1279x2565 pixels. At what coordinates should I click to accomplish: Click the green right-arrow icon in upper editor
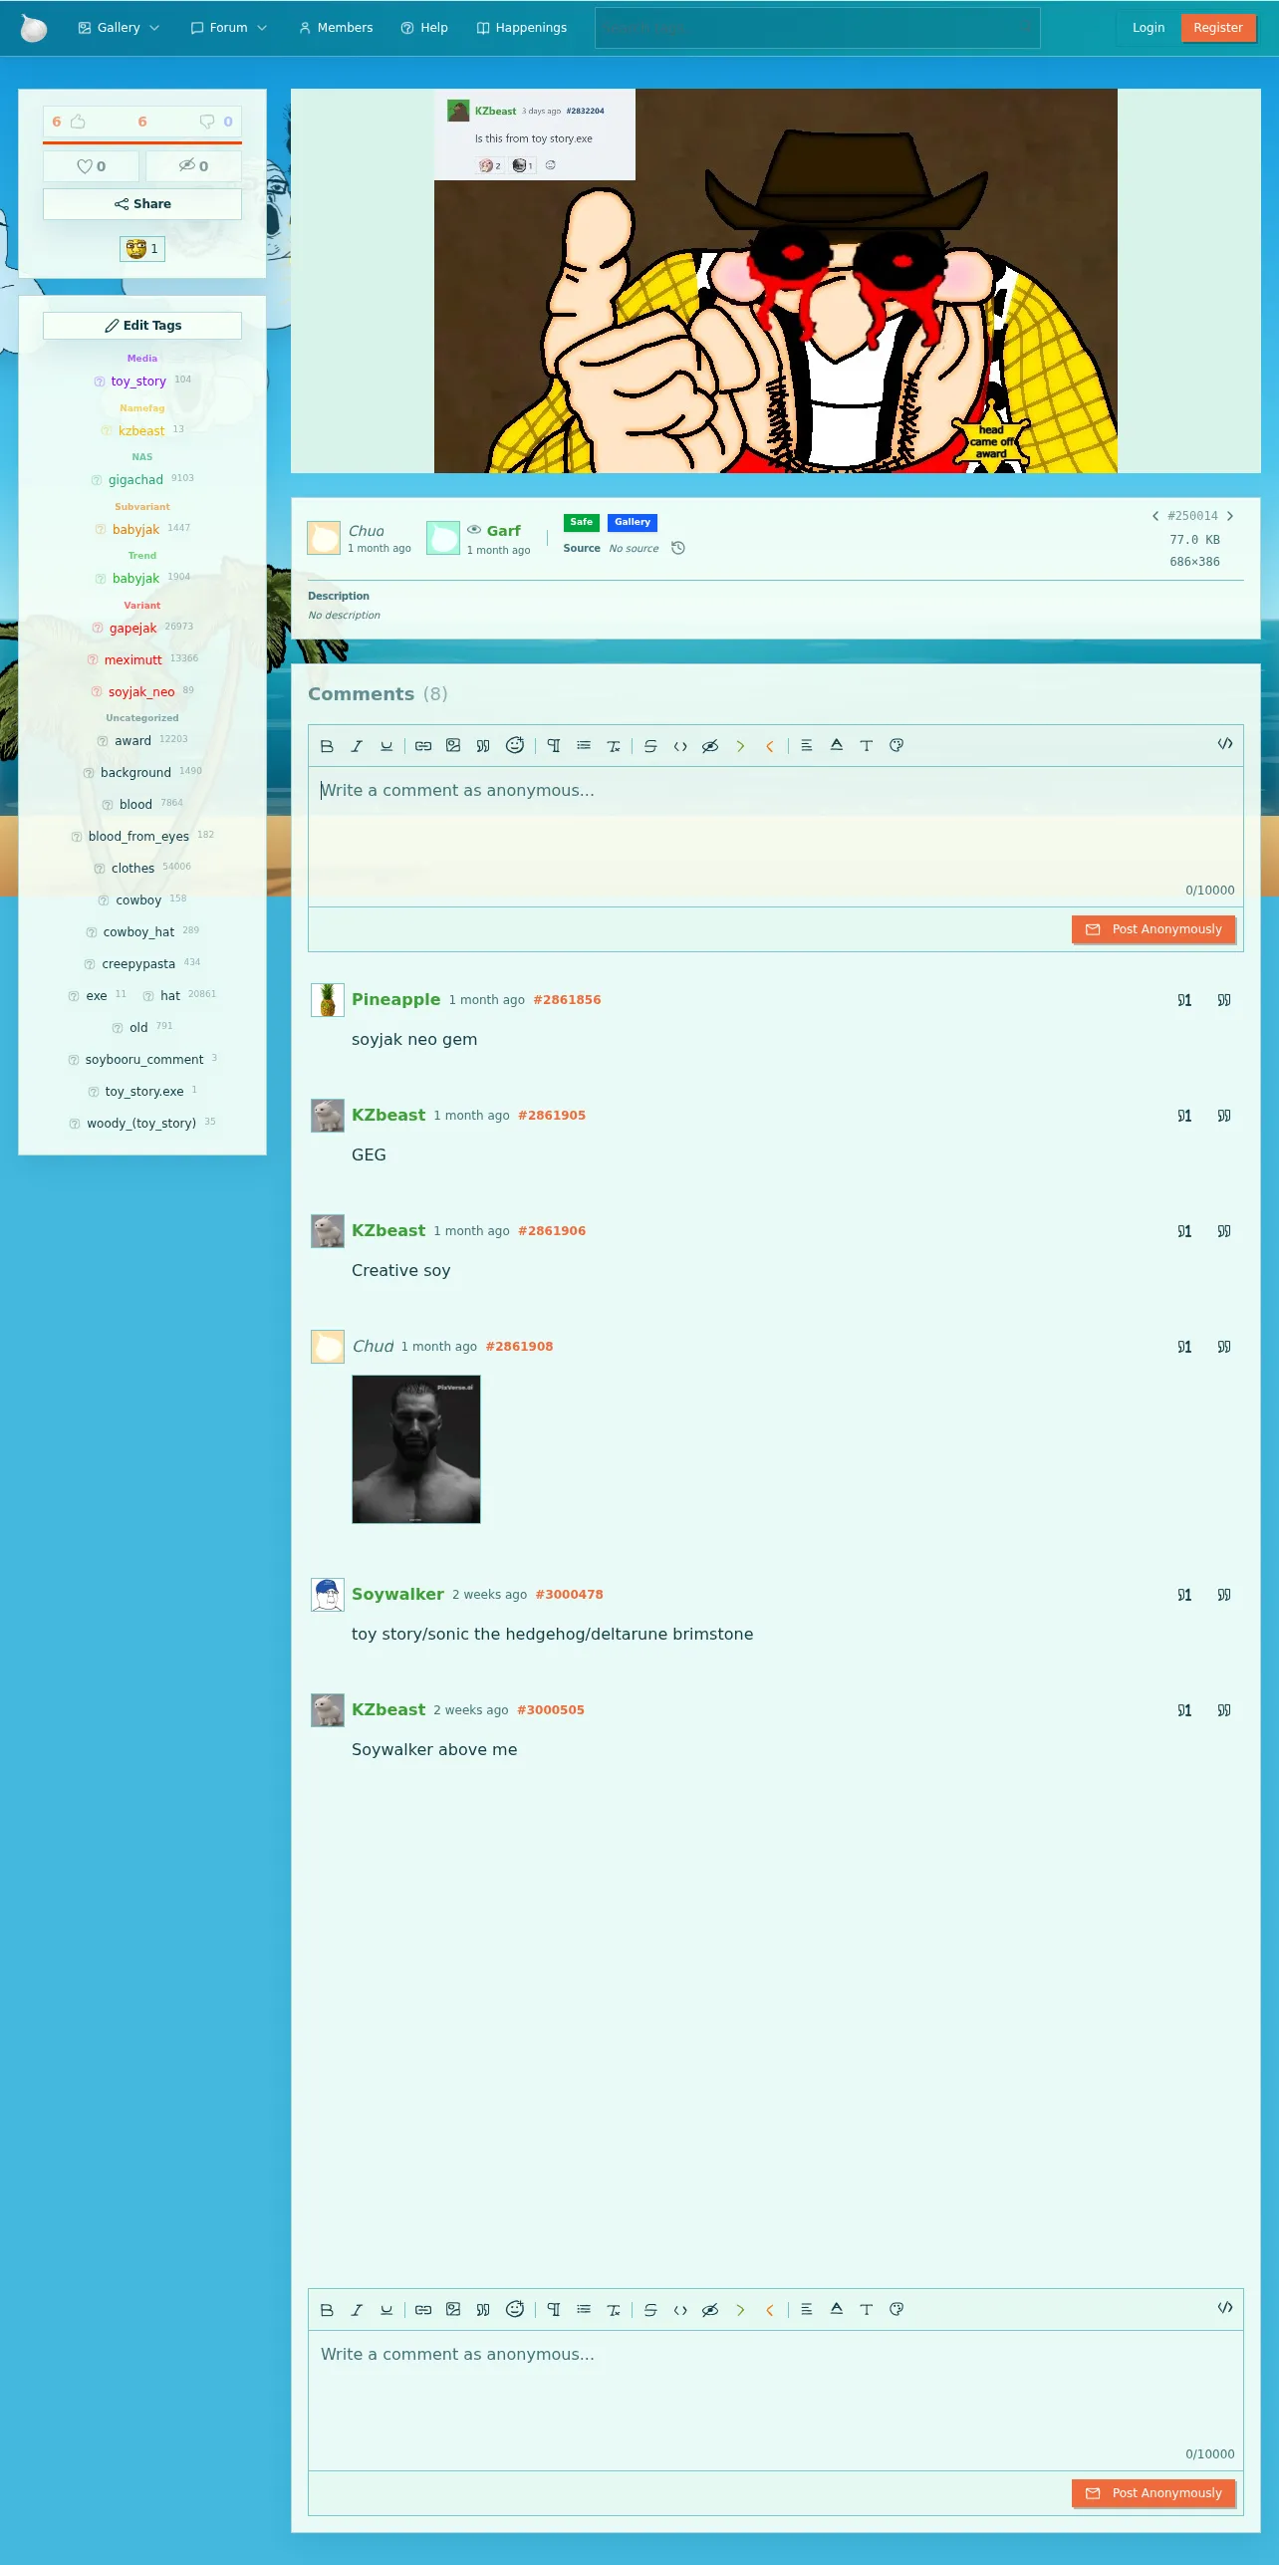[740, 746]
